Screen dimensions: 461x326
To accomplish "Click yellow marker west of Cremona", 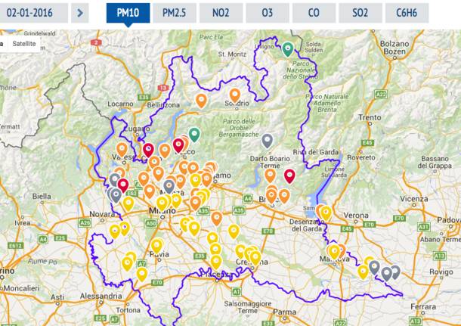I will (241, 251).
